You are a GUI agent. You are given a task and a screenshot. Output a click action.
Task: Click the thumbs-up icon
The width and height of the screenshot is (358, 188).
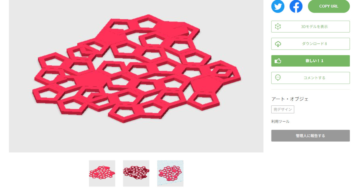click(278, 61)
